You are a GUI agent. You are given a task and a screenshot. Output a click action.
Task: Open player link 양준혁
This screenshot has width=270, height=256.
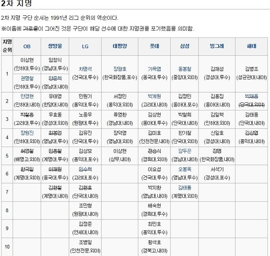[55, 79]
